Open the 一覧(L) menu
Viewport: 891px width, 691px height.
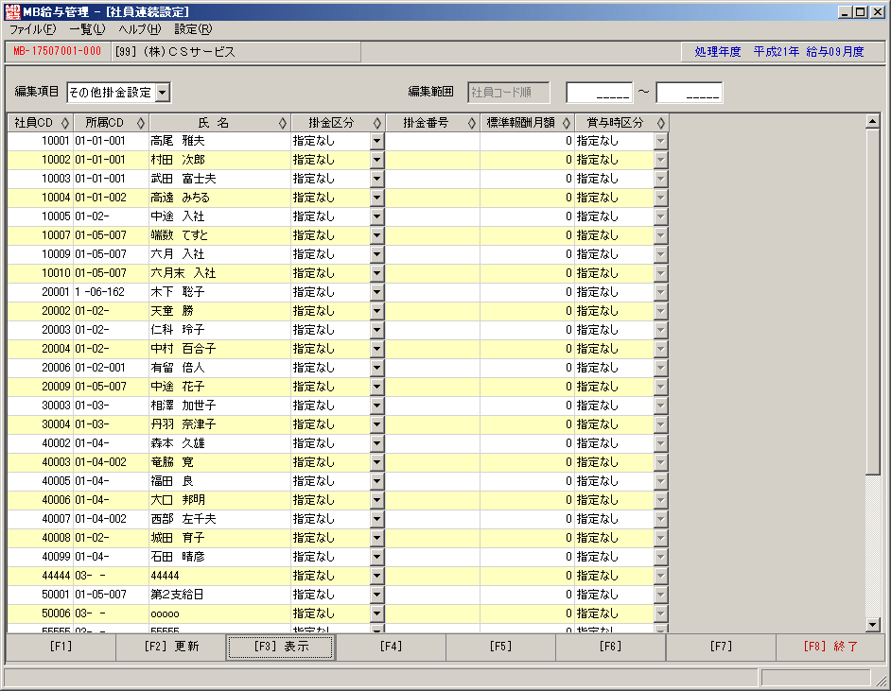[x=87, y=29]
